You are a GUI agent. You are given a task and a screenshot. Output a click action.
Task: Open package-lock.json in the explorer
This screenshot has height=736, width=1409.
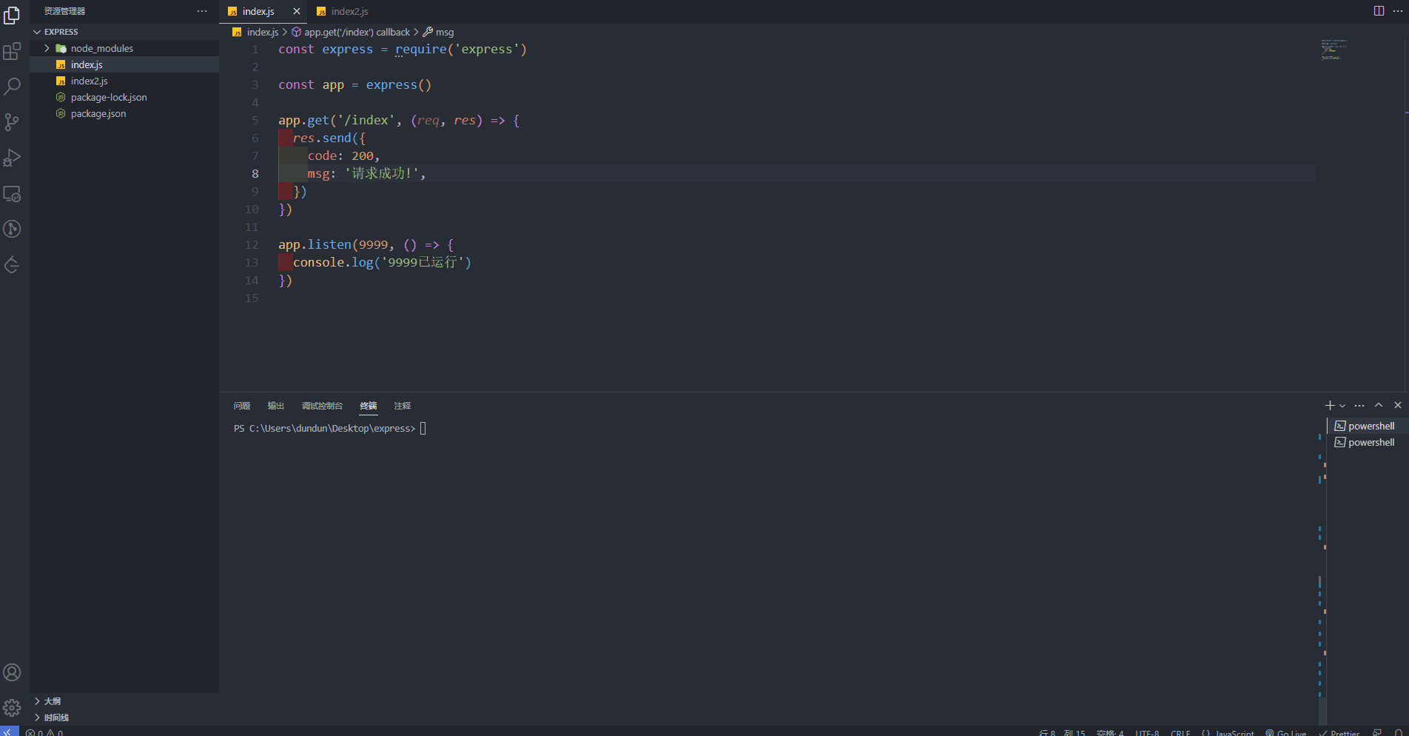point(124,97)
